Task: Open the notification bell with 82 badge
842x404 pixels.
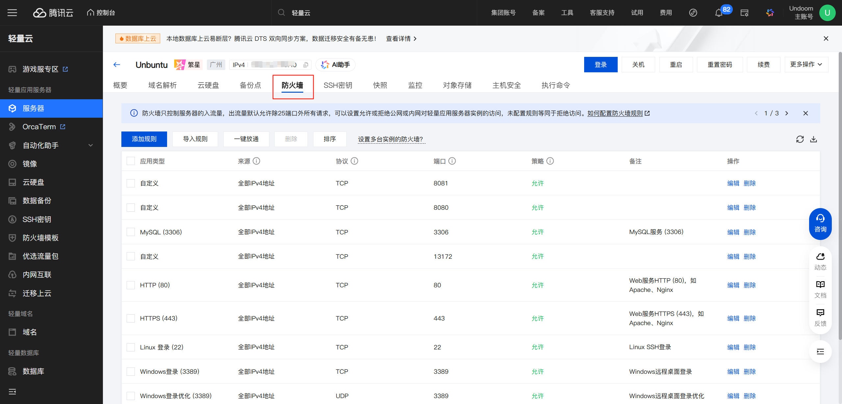Action: click(719, 13)
